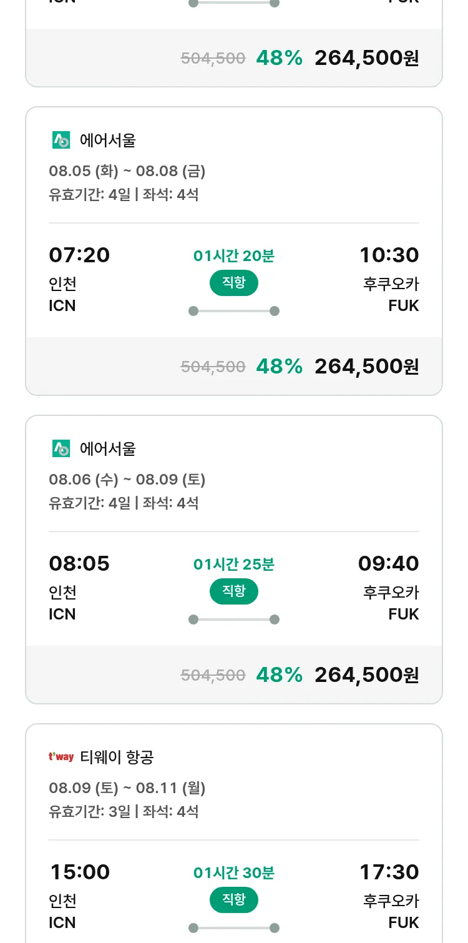
Task: Click the route line under the 01시간 20분 duration
Action: point(234,311)
